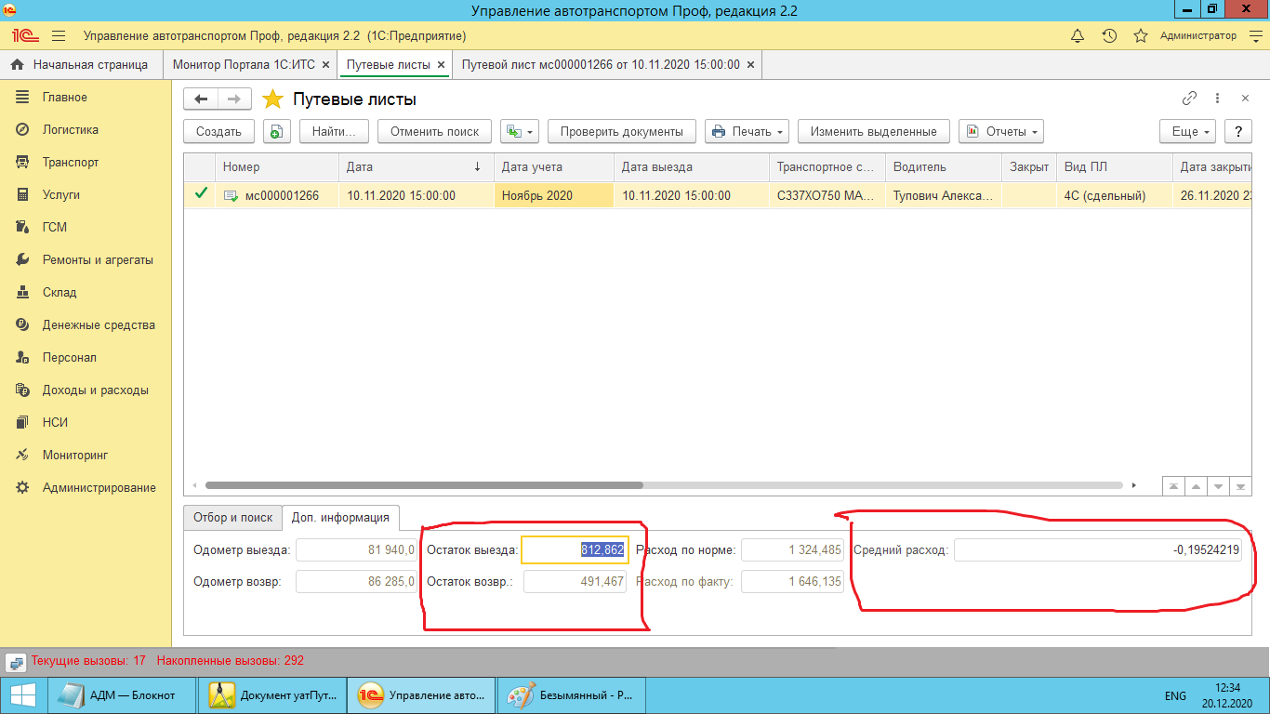Open the Еще dropdown menu
The image size is (1270, 714).
[1188, 132]
